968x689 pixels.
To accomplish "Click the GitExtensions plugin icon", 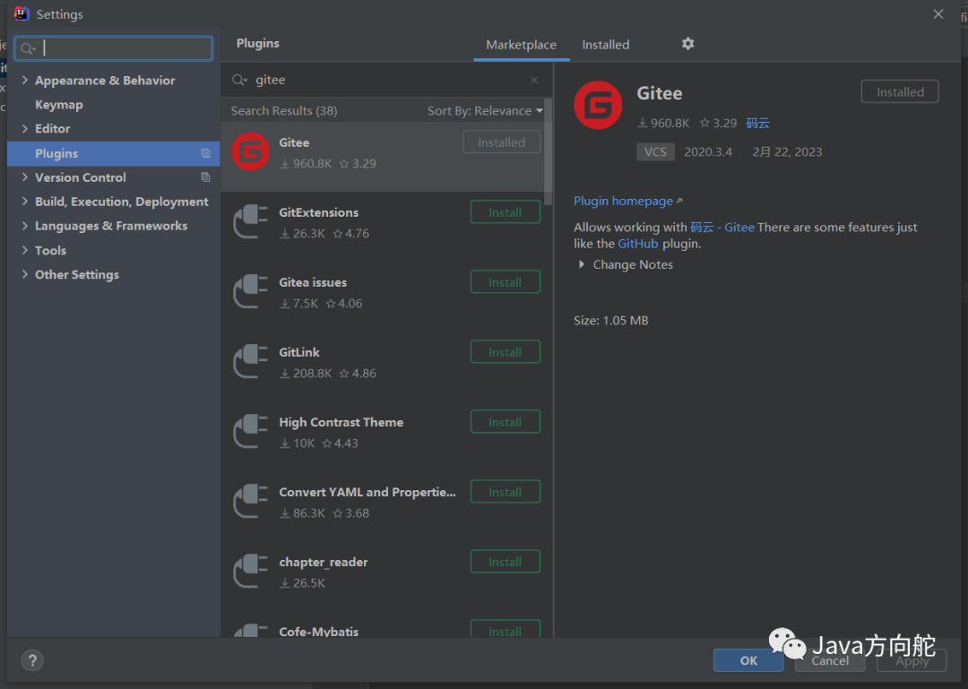I will point(250,221).
